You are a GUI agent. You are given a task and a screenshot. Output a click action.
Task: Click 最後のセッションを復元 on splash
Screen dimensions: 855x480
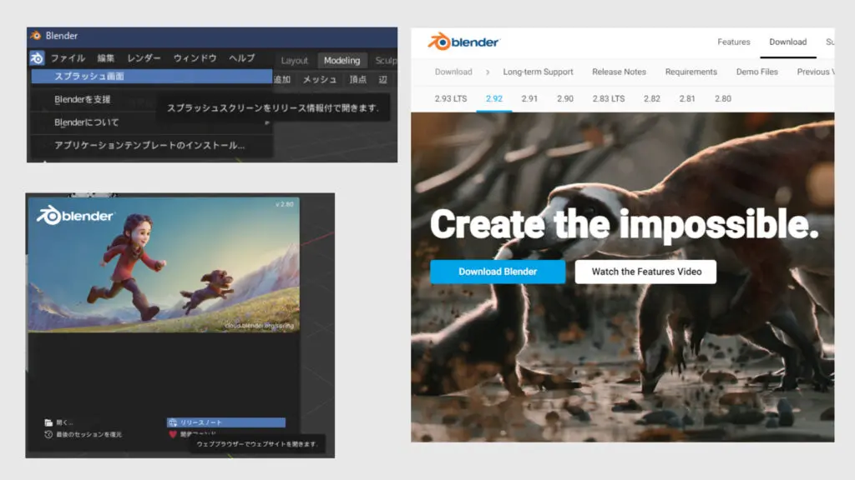click(89, 434)
